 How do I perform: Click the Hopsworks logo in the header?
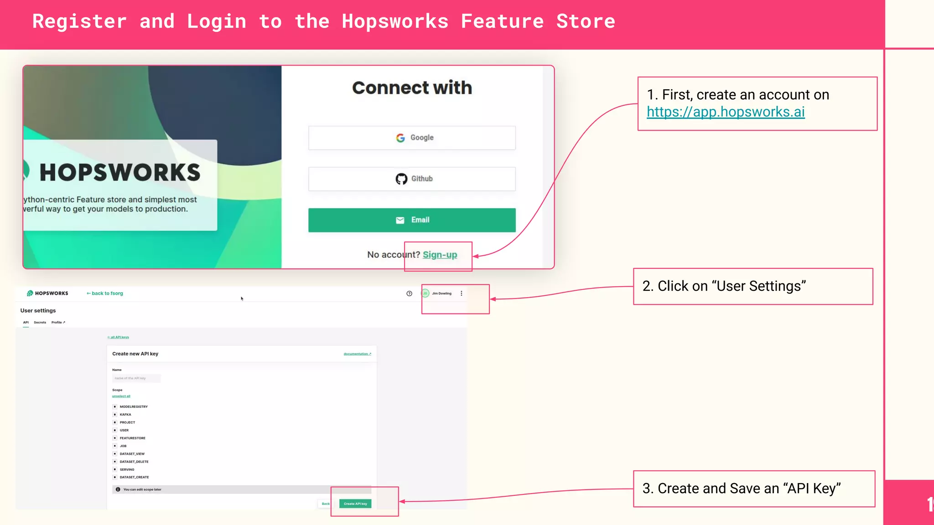click(47, 293)
